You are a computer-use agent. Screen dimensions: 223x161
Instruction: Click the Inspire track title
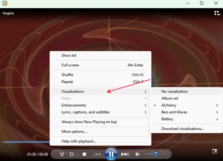[x=8, y=13]
